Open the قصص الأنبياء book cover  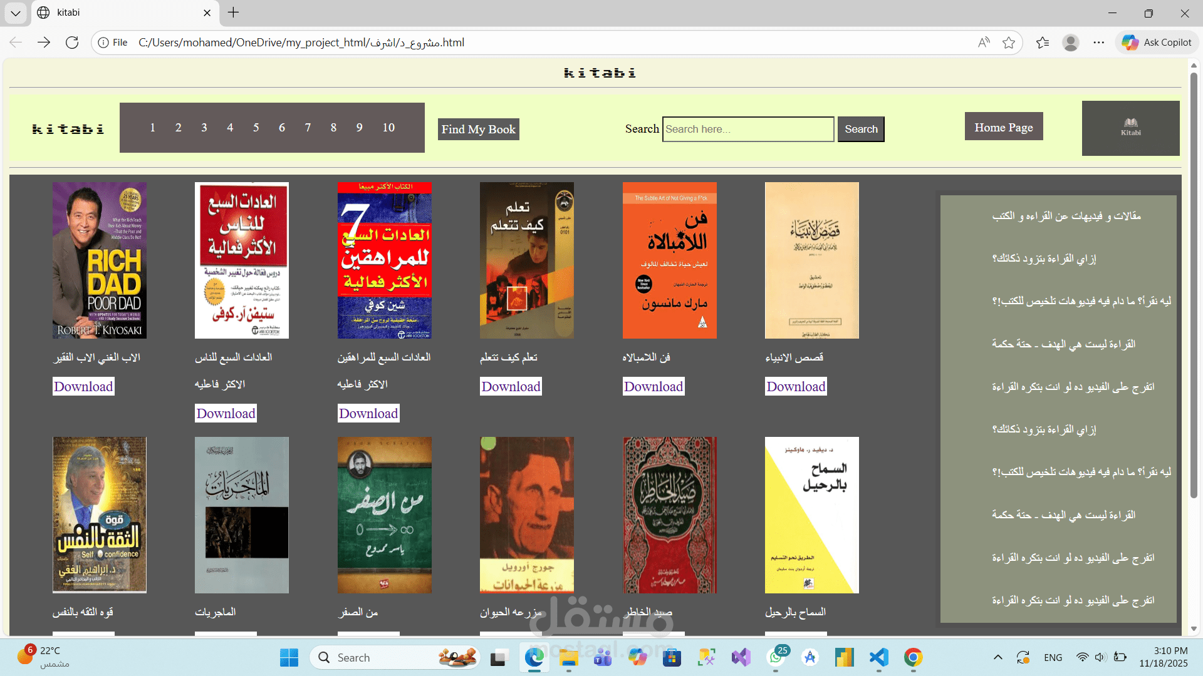pos(812,260)
